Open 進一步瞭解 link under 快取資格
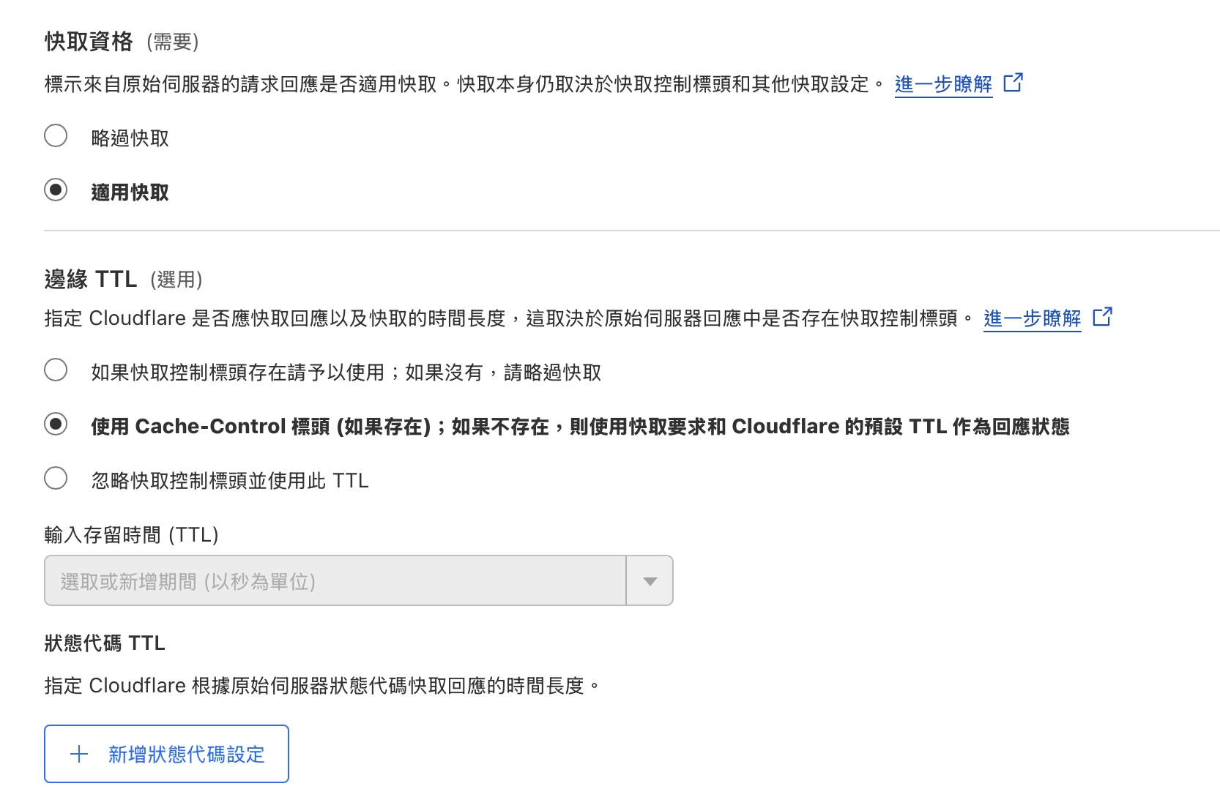Viewport: 1220px width, 808px height. pyautogui.click(x=943, y=85)
